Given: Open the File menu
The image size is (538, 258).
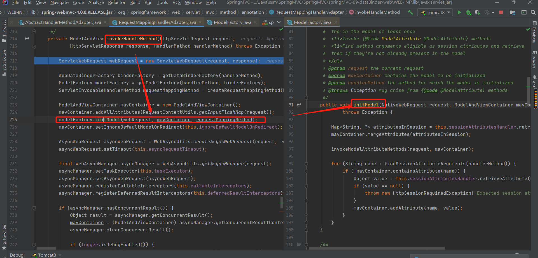Looking at the screenshot, I should click(16, 3).
